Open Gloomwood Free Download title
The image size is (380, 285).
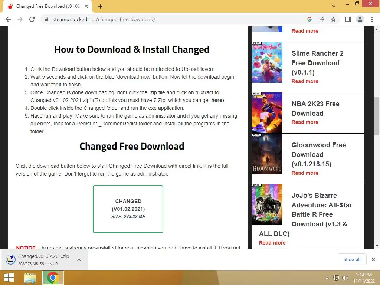click(319, 154)
